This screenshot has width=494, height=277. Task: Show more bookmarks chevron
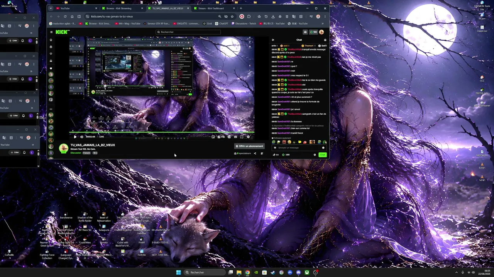[x=323, y=23]
